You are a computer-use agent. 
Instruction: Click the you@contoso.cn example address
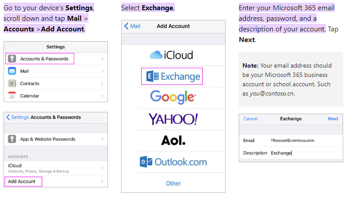[x=272, y=93]
